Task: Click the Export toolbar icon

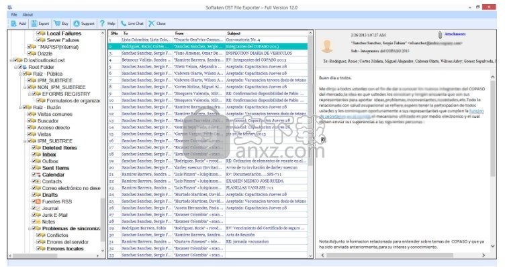Action: pyautogui.click(x=34, y=23)
